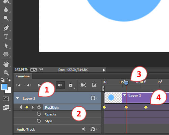Open the transition options icon
Viewport: 169px width, 135px height.
click(94, 85)
